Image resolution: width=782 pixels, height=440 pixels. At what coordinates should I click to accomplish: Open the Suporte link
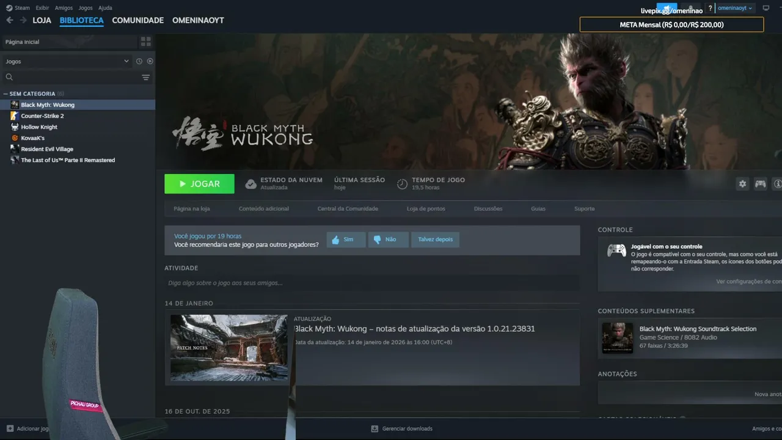584,209
